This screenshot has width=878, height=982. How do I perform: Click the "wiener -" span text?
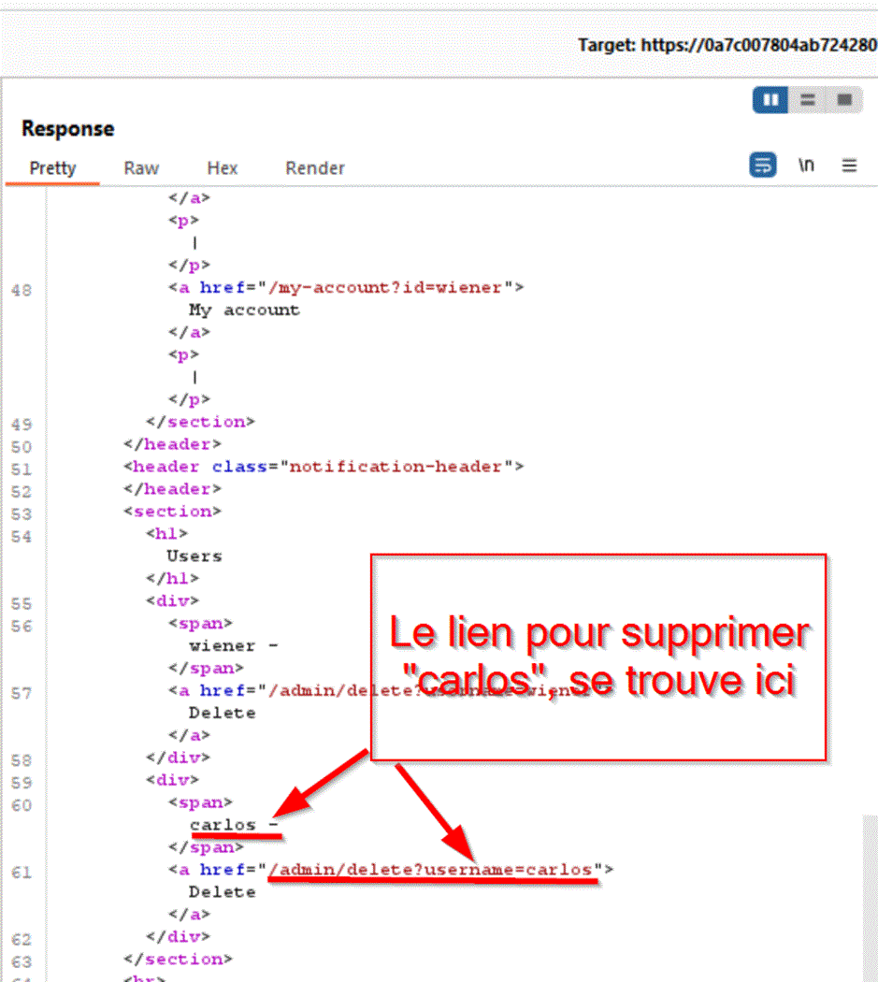(x=233, y=645)
